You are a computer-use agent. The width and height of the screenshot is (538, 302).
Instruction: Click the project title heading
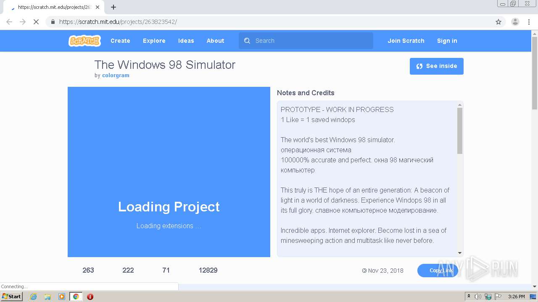(165, 65)
